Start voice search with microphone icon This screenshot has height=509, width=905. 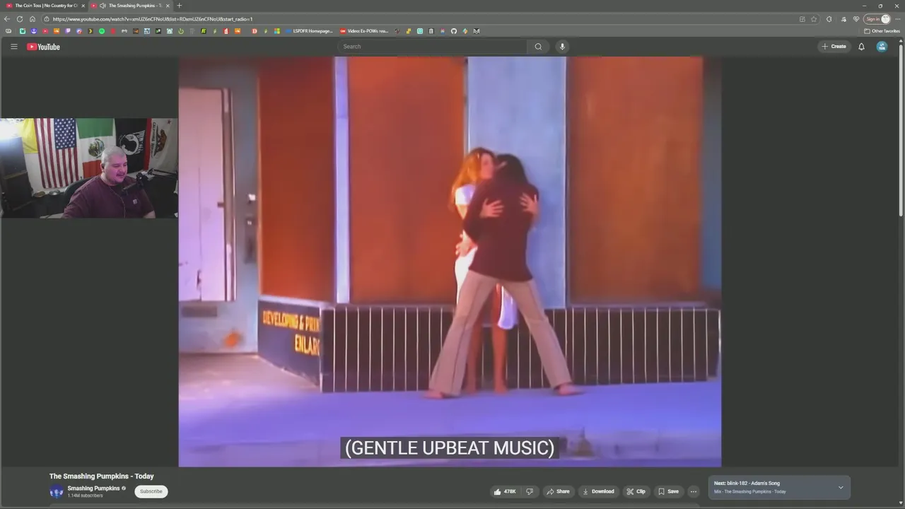coord(562,47)
